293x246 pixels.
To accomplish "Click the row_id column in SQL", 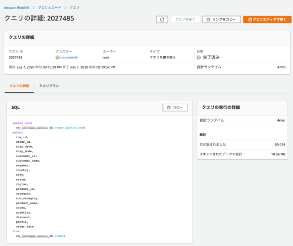I will click(22, 137).
